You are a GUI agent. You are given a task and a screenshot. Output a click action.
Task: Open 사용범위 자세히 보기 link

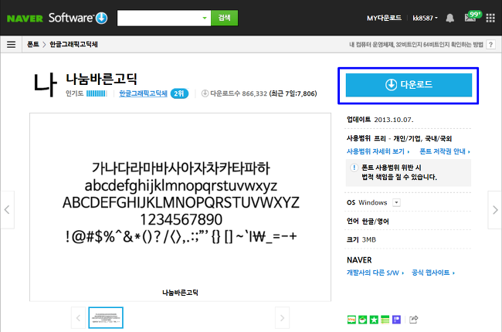tap(378, 151)
